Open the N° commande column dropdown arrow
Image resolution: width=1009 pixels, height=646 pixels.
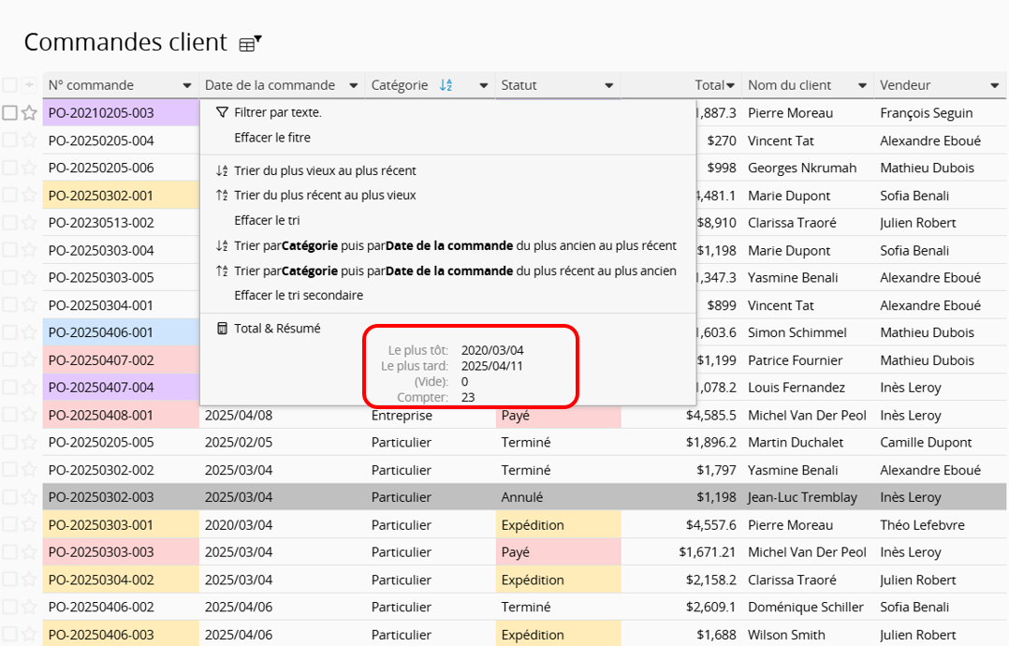[x=187, y=85]
